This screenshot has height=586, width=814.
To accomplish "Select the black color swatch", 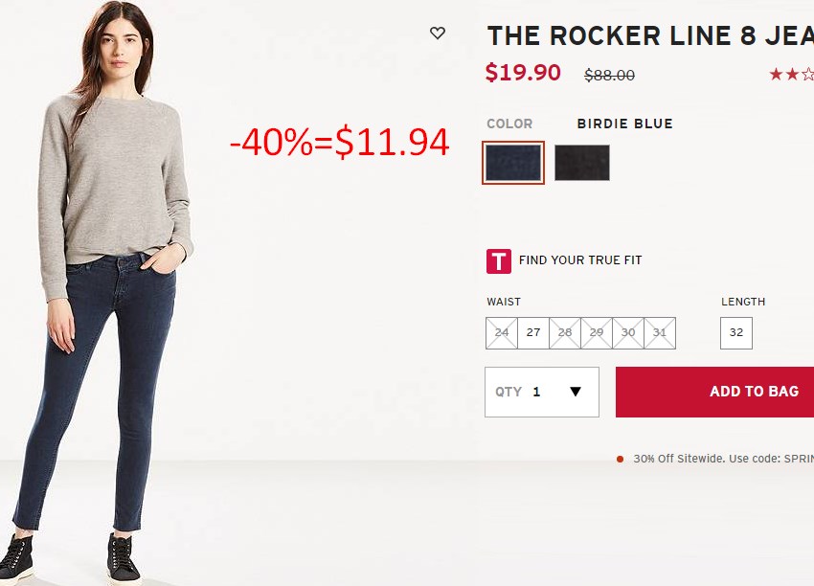I will pyautogui.click(x=582, y=163).
